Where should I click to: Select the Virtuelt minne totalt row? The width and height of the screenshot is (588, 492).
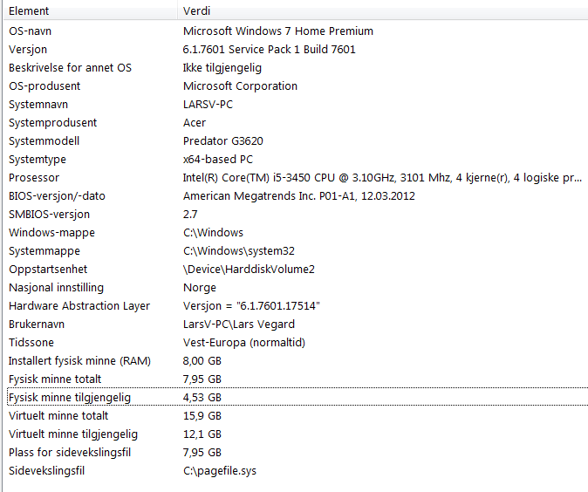coord(58,416)
